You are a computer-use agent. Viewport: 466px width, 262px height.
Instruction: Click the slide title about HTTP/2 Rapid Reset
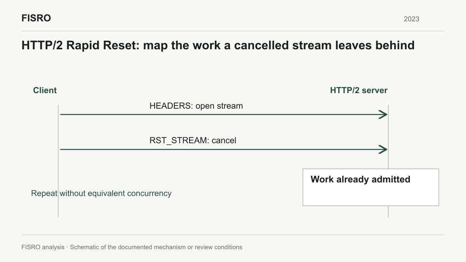click(218, 45)
